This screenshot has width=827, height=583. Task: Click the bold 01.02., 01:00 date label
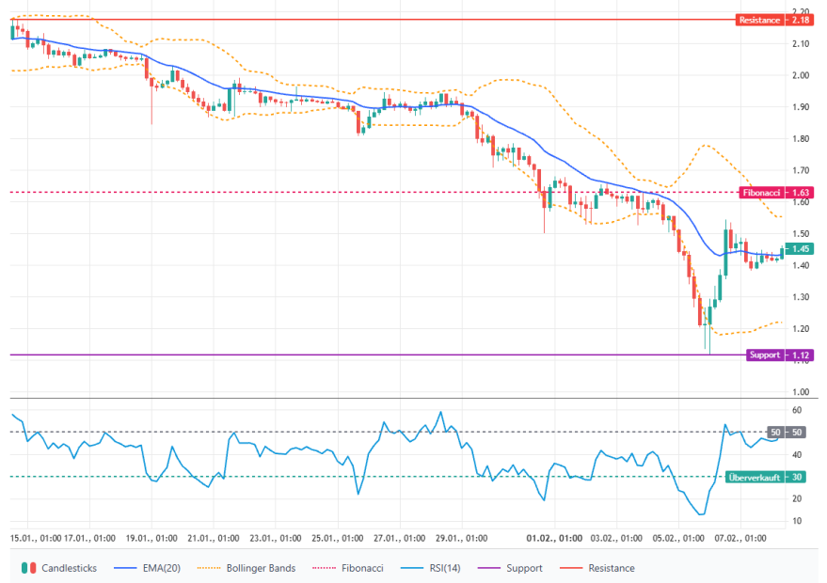tap(554, 539)
